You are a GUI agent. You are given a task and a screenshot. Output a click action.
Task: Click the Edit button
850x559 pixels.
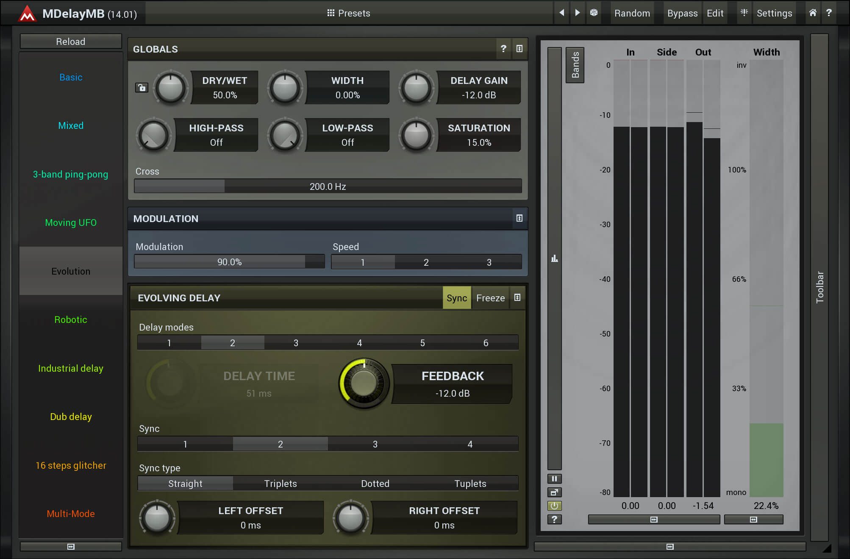coord(715,13)
